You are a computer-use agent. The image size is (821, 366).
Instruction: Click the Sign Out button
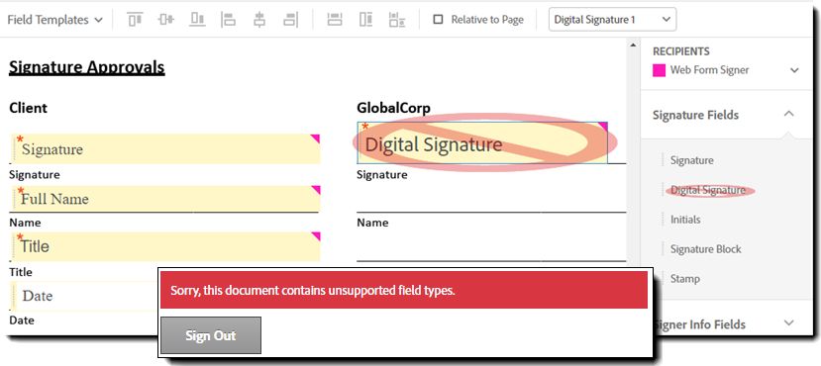pos(211,335)
